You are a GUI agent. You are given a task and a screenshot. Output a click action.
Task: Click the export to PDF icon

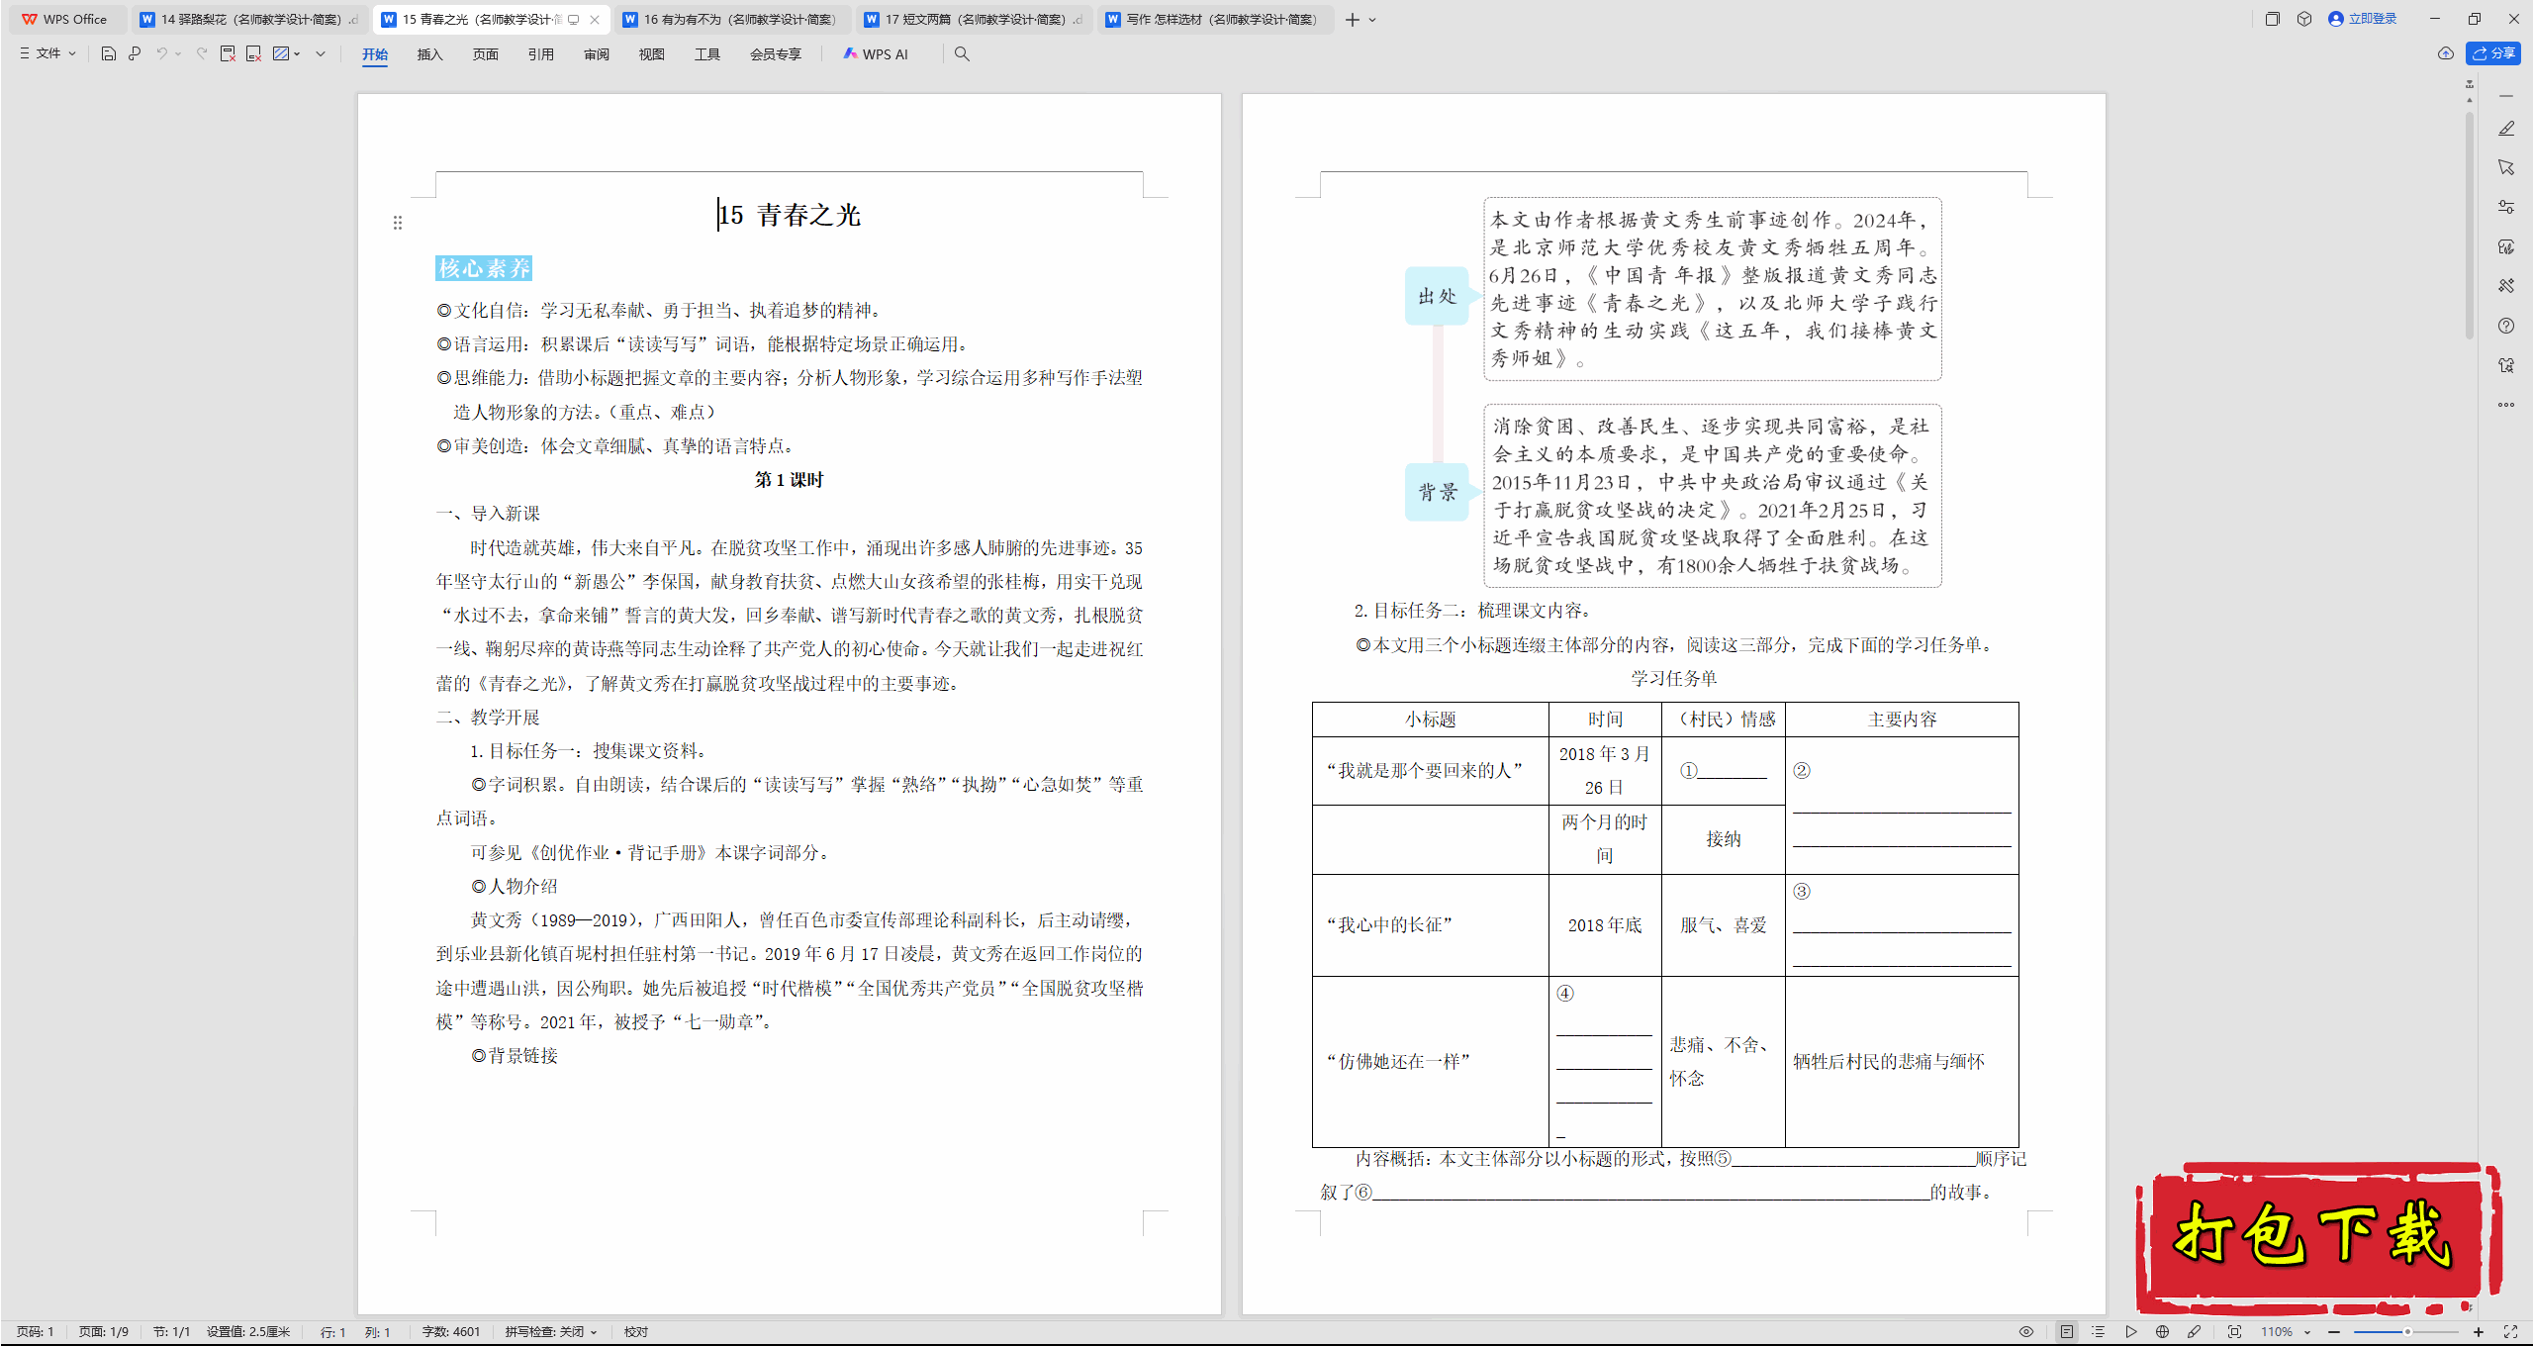tap(228, 54)
